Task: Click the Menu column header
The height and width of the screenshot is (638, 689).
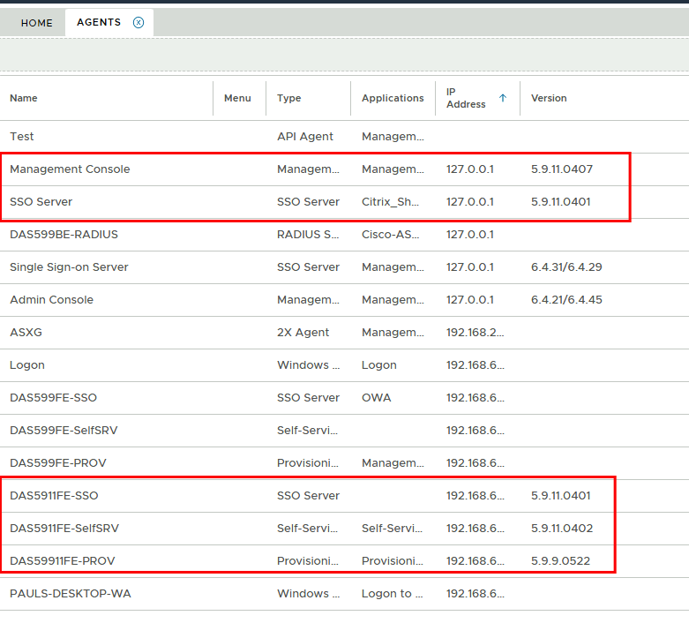Action: pos(237,98)
